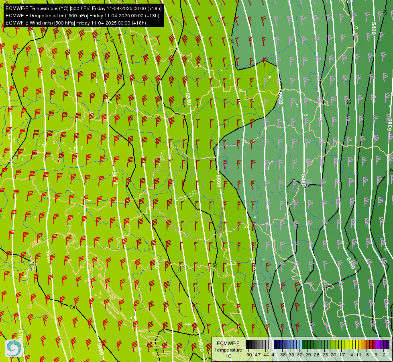Image resolution: width=393 pixels, height=362 pixels.
Task: Click the -47 scale tick label
Action: coord(257,355)
